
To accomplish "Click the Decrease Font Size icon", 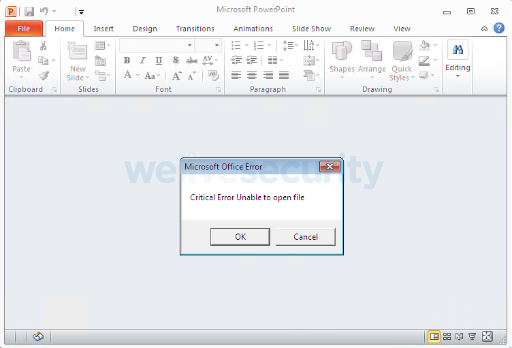I will click(192, 76).
